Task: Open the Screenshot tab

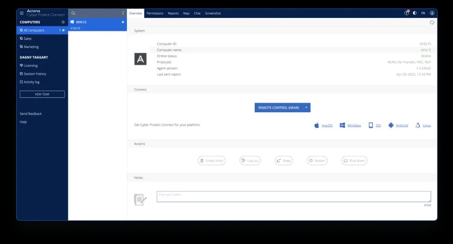Action: coord(213,14)
